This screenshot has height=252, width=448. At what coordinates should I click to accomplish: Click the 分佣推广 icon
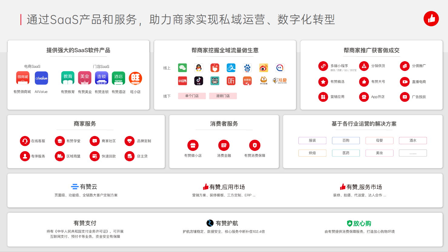(405, 66)
